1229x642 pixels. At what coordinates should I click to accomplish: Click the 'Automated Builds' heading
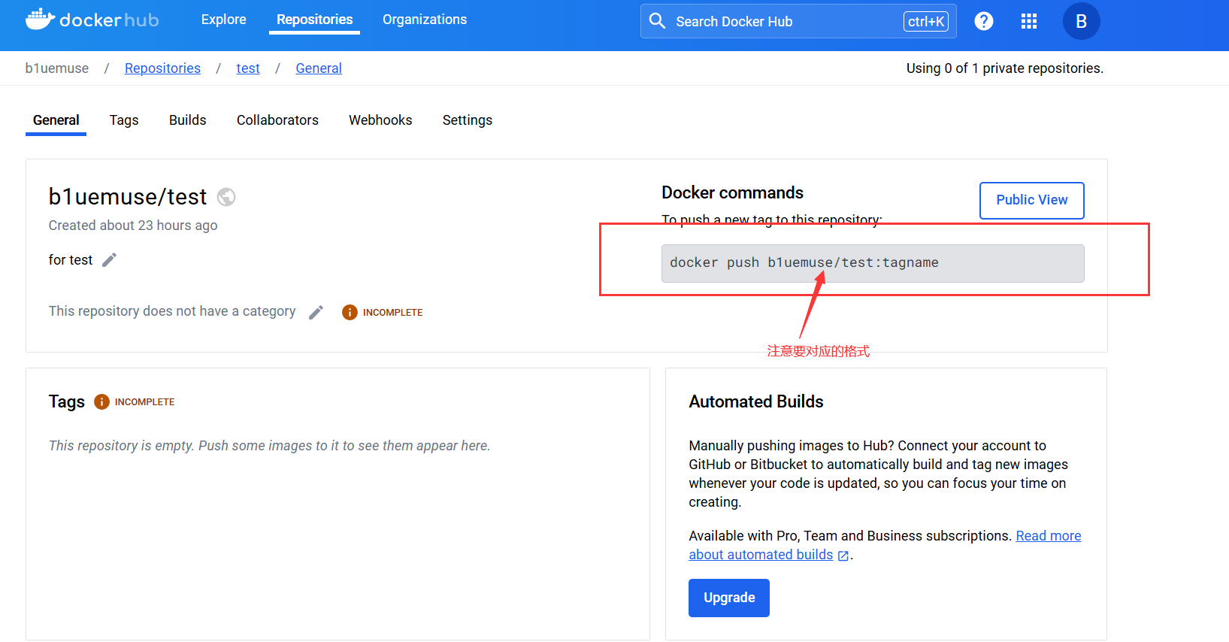click(x=756, y=401)
